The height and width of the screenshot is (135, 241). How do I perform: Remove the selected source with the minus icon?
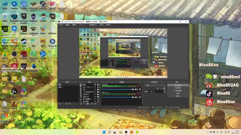pos(84,104)
